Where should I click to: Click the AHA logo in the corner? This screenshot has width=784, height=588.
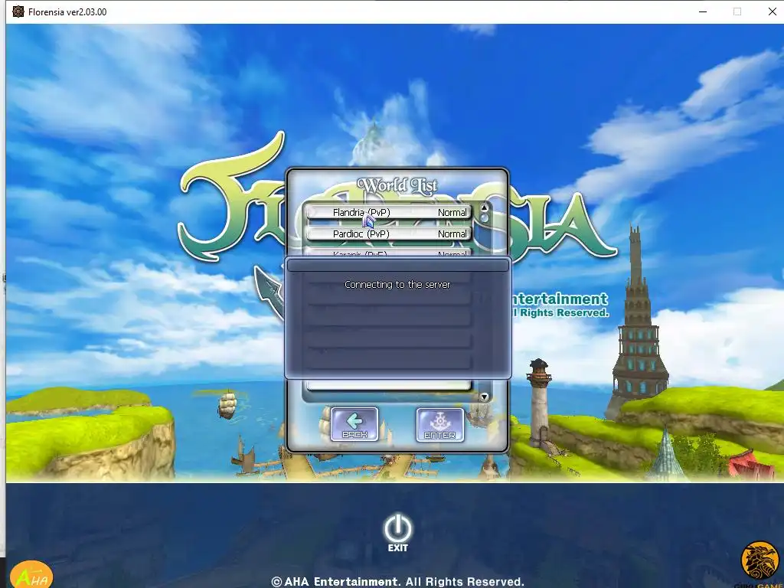[31, 574]
